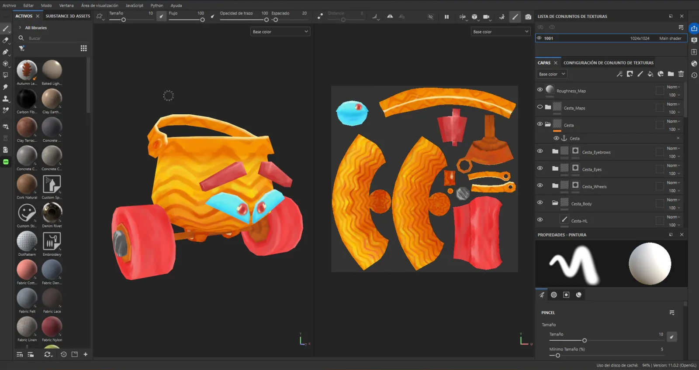
Task: Select the Cesta-HL paint layer
Action: 610,221
